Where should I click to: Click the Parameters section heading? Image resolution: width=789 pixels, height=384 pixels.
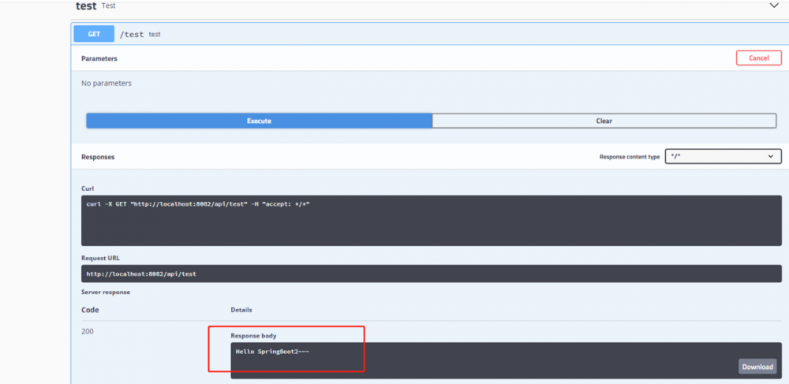[x=99, y=58]
